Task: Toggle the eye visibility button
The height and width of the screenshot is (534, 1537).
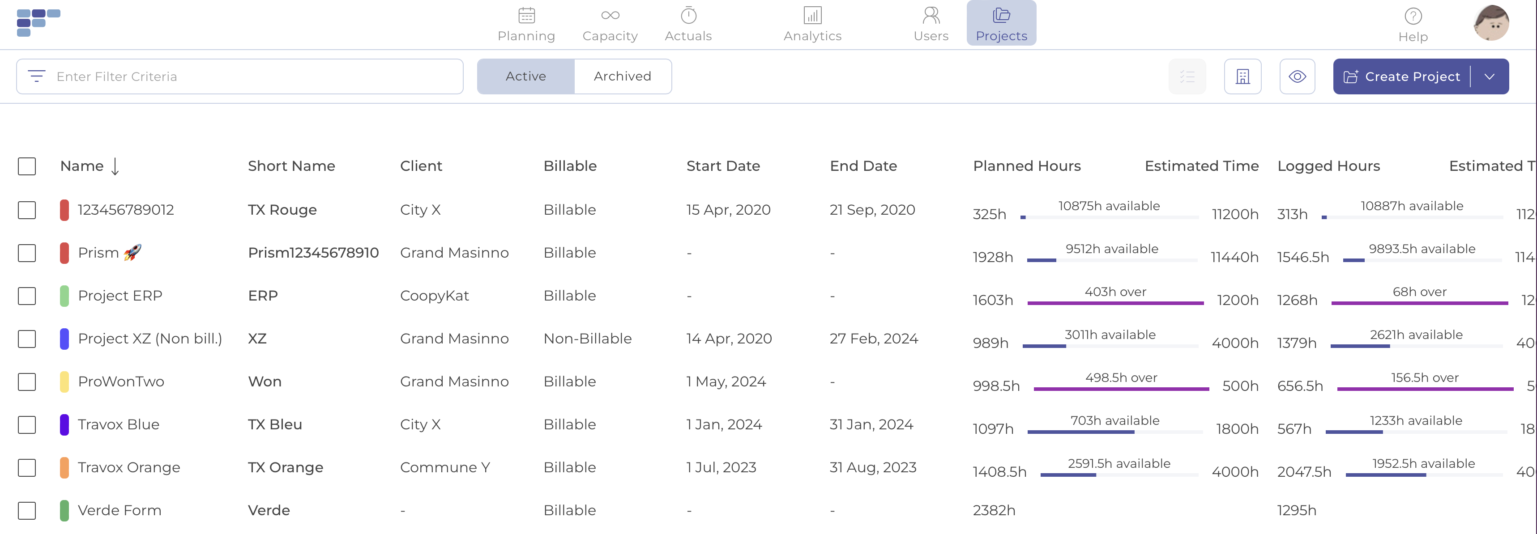Action: click(1297, 77)
